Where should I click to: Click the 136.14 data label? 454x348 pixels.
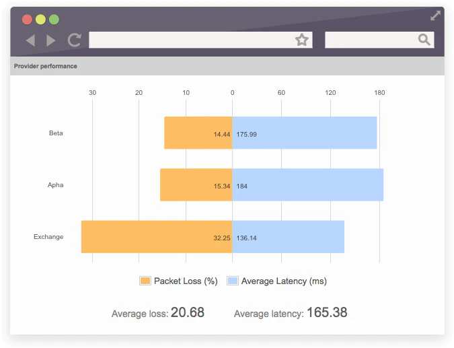point(246,238)
